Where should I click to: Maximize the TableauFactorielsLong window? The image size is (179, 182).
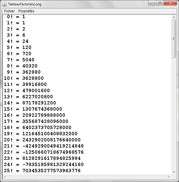pos(160,3)
